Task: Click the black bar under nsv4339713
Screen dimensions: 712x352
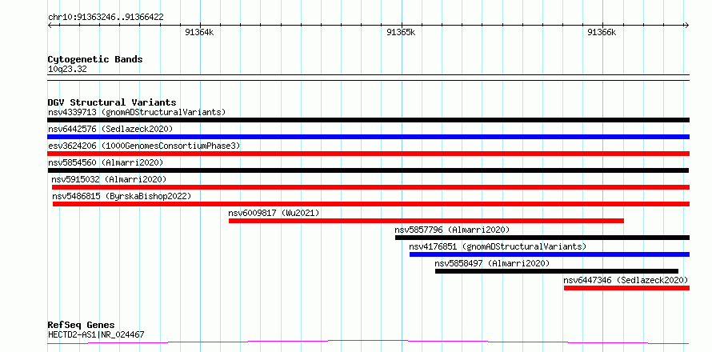Action: (368, 120)
